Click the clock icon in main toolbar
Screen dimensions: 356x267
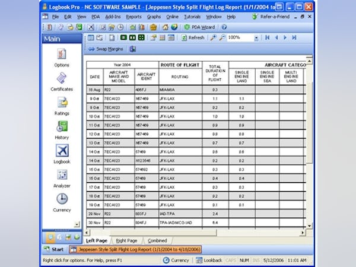tap(120, 27)
